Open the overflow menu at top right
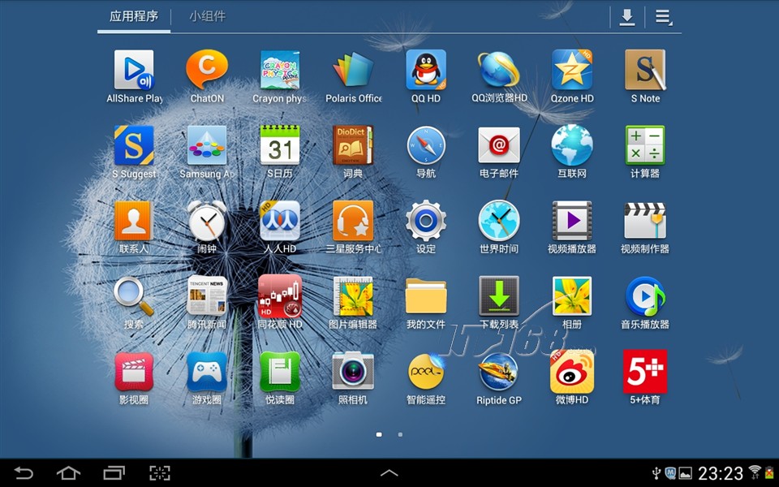 click(663, 17)
